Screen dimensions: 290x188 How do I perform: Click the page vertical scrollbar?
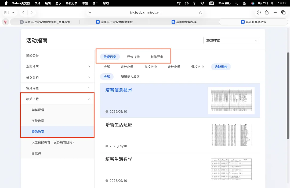coord(288,96)
